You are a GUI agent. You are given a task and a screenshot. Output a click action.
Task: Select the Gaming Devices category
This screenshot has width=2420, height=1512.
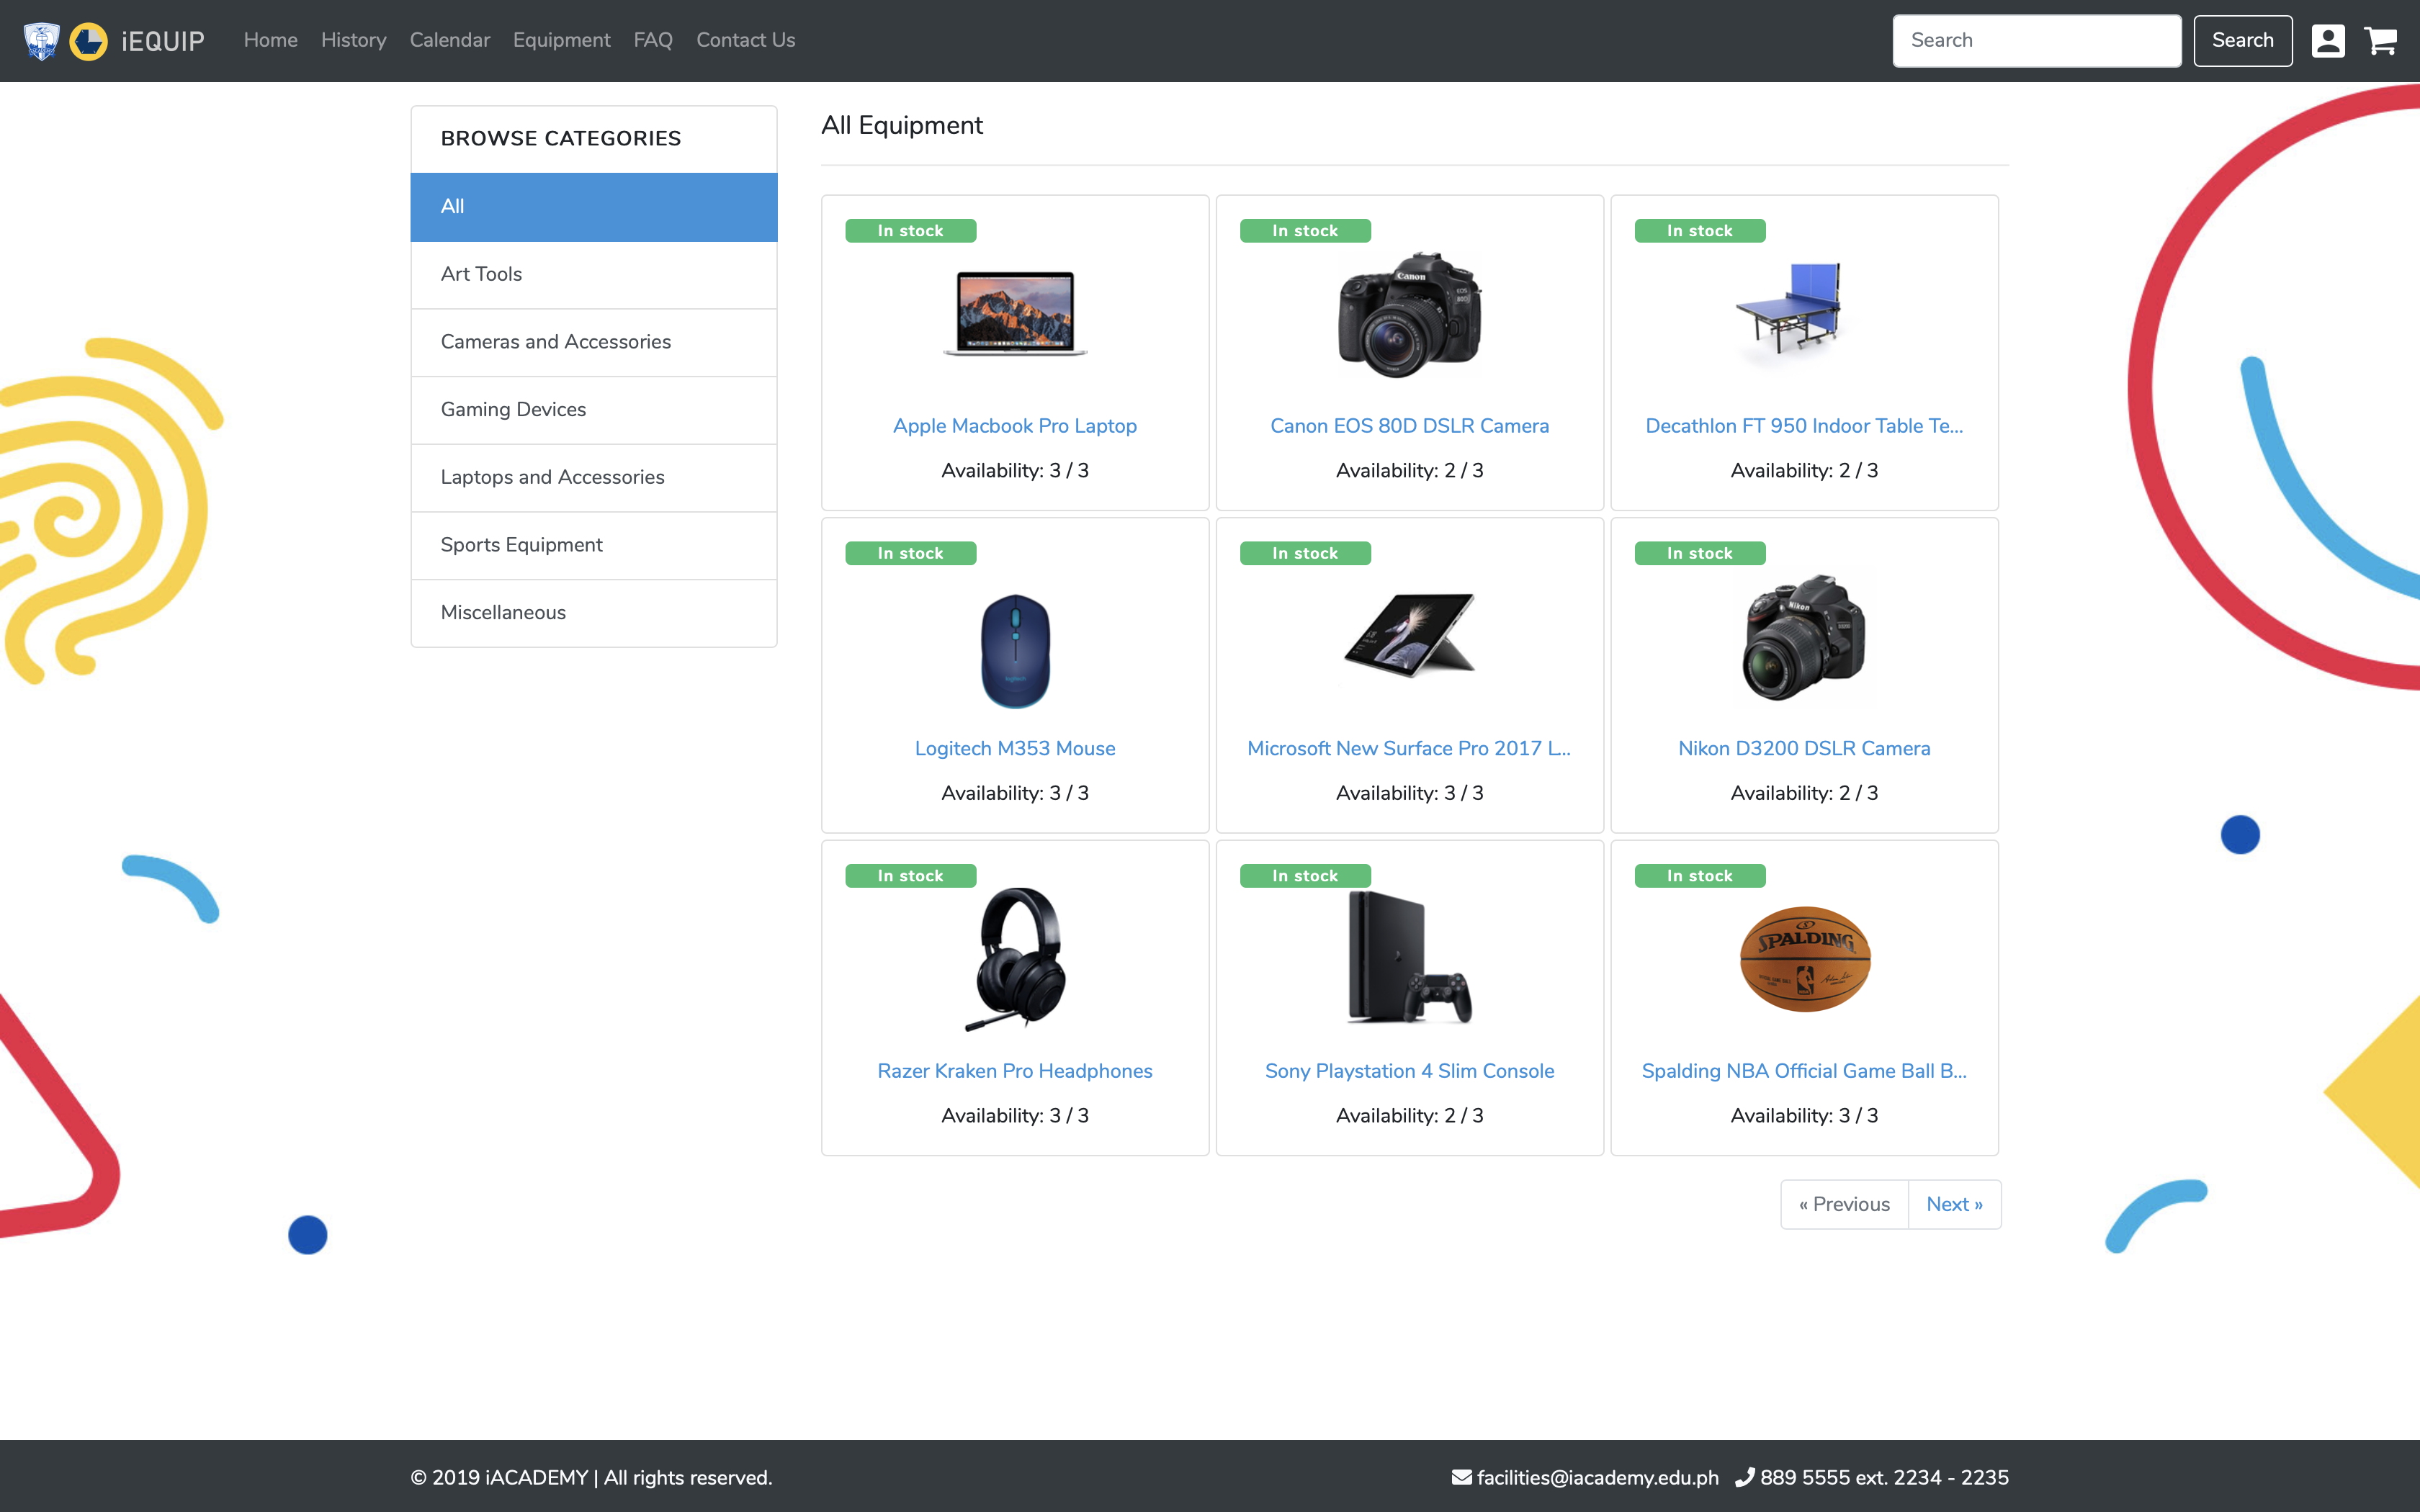[x=594, y=410]
